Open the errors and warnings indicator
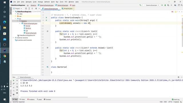Screen dimensions: 183x103 [174, 12]
